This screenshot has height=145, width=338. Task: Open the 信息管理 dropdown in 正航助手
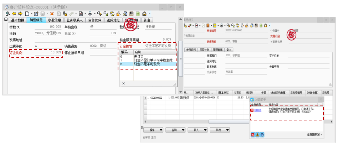click(314, 135)
